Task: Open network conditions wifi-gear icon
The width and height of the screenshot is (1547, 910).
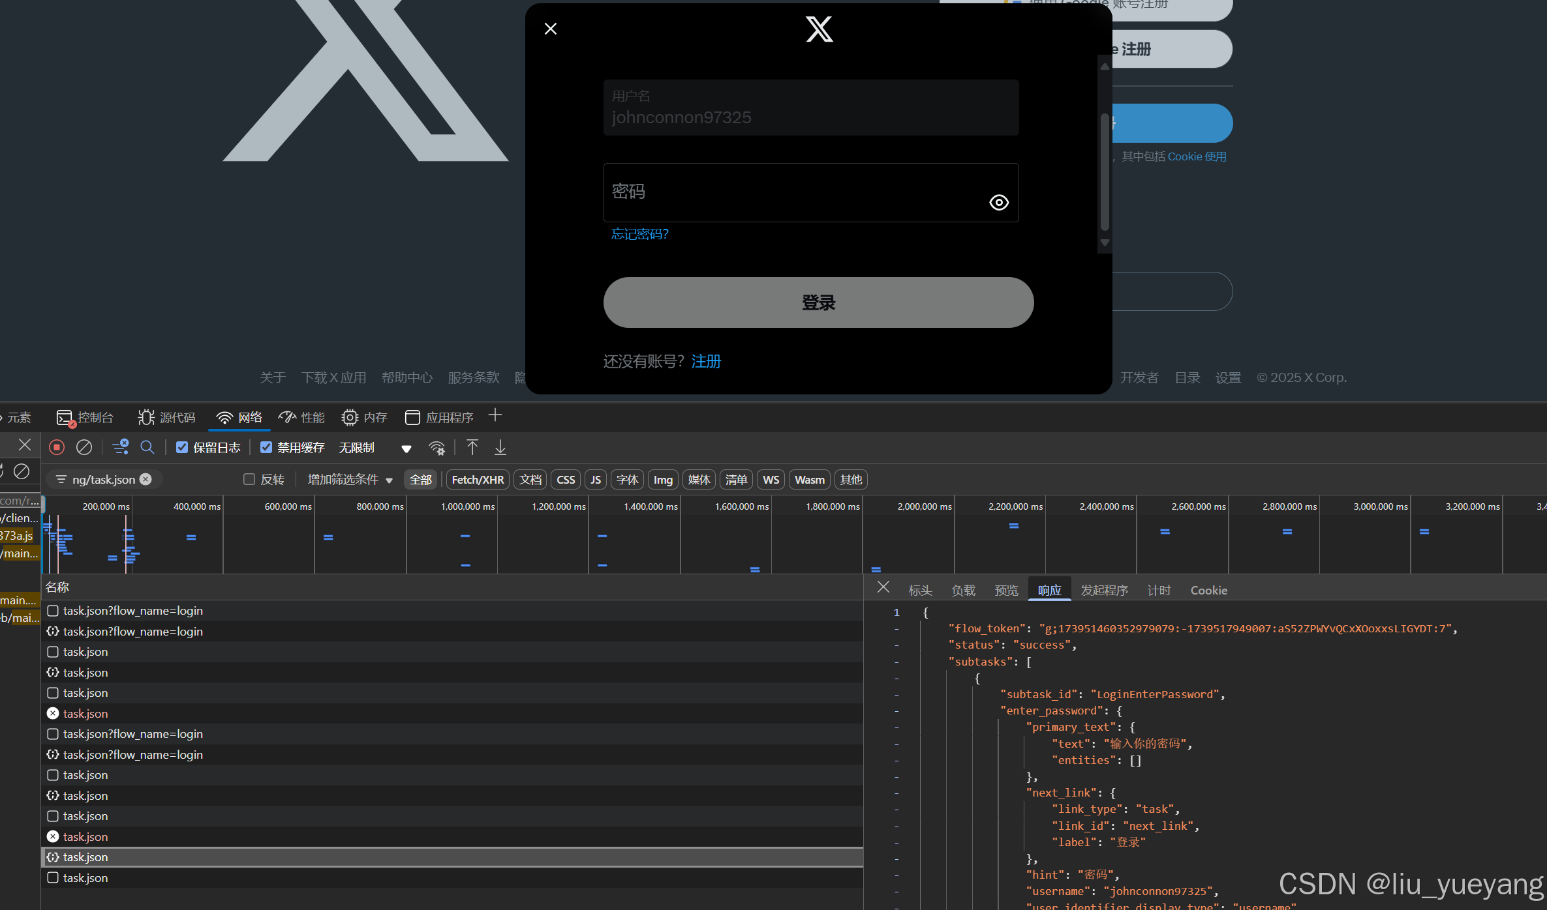Action: click(x=437, y=448)
